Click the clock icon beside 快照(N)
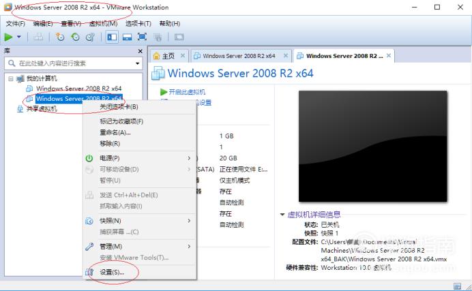The height and width of the screenshot is (291, 472). (89, 221)
